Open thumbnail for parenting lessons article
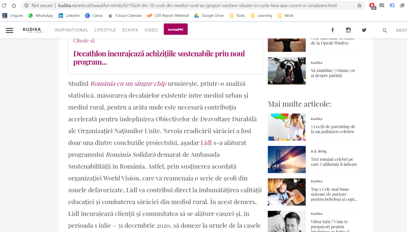407x232 pixels. (287, 127)
